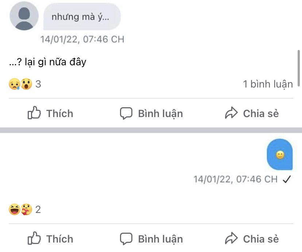
Task: Click comment bubble icon on second post
Action: point(126,239)
